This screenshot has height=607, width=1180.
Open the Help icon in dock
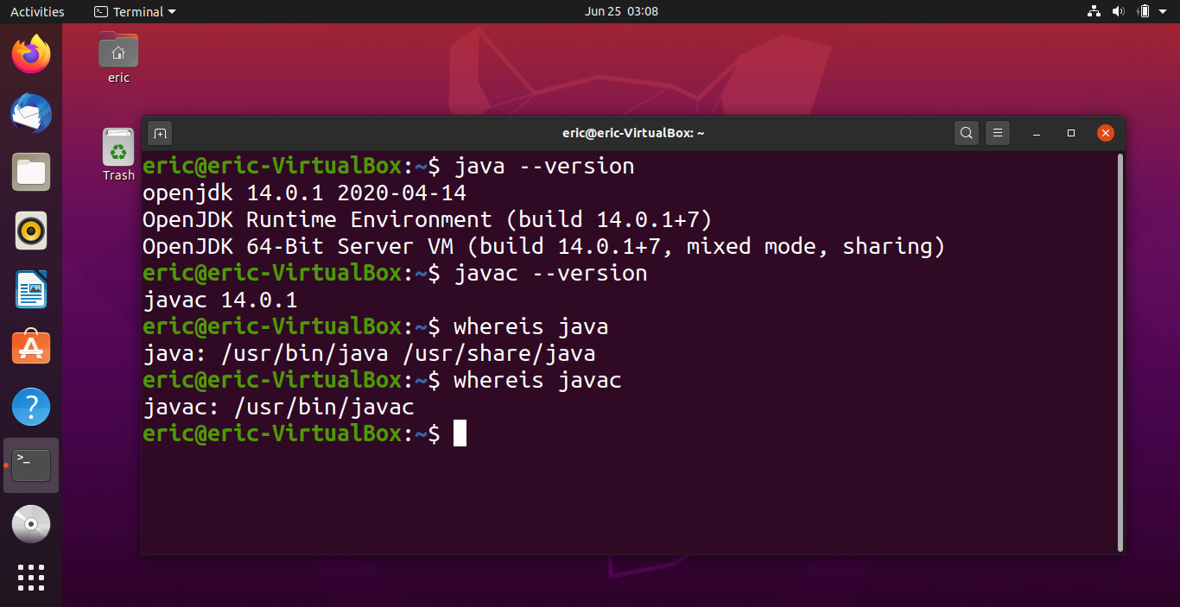tap(31, 407)
